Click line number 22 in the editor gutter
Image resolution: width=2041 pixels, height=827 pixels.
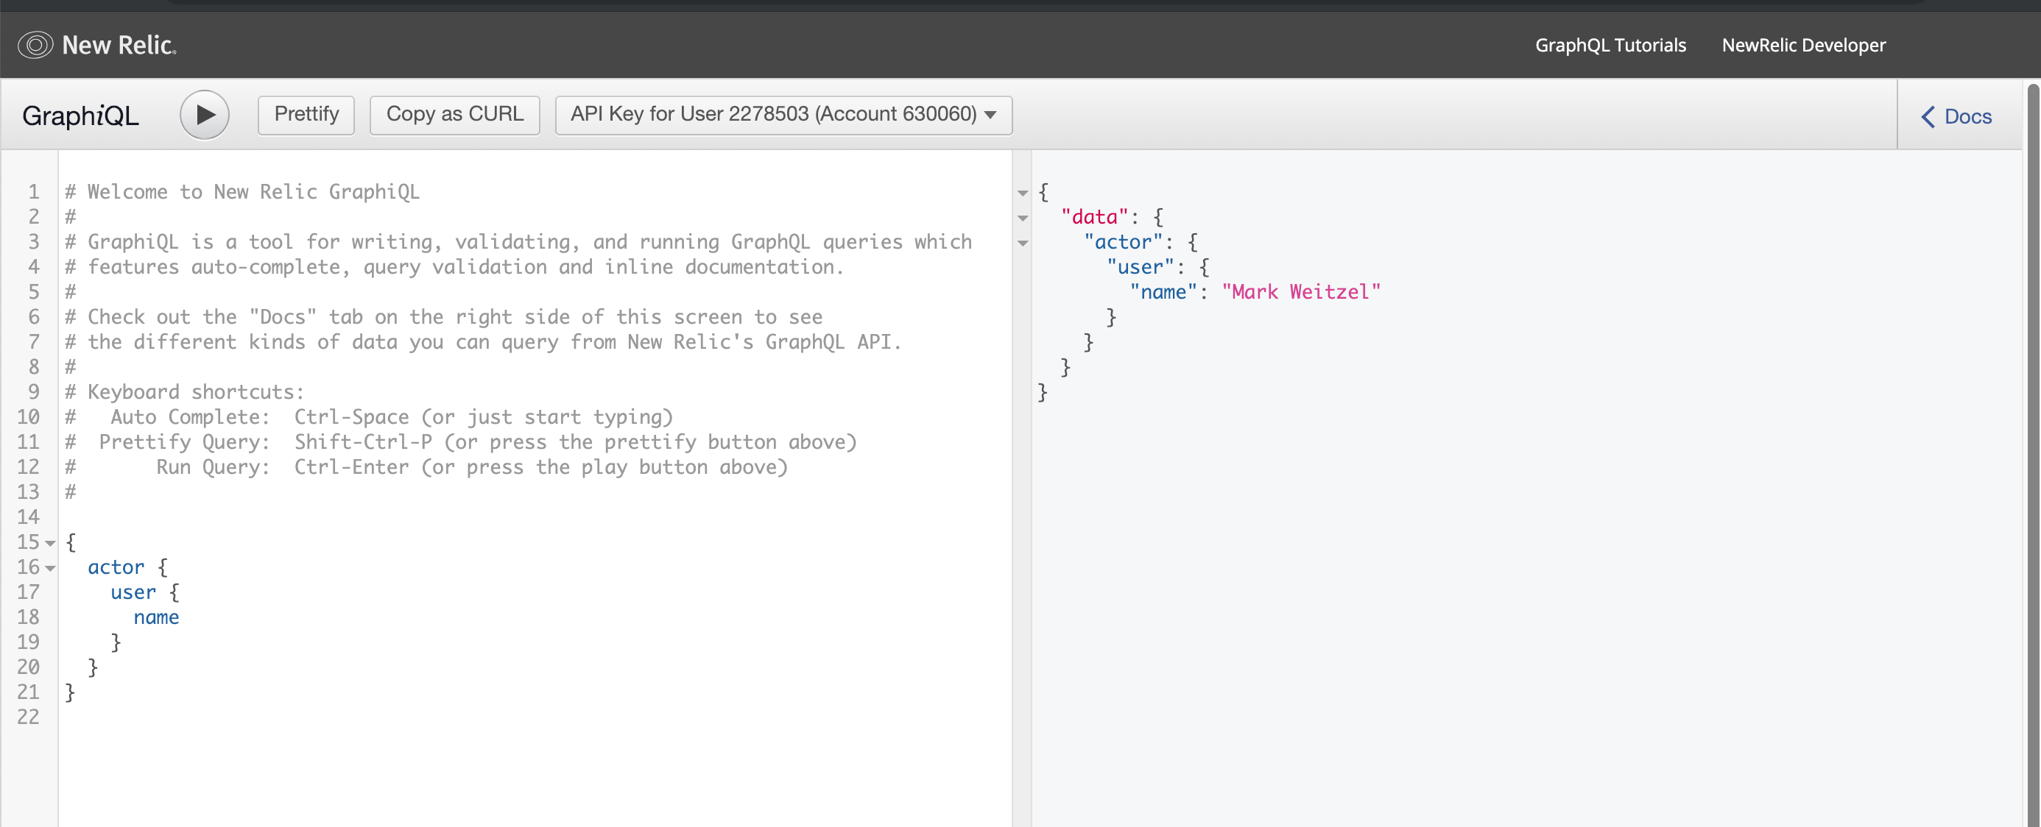pos(29,717)
